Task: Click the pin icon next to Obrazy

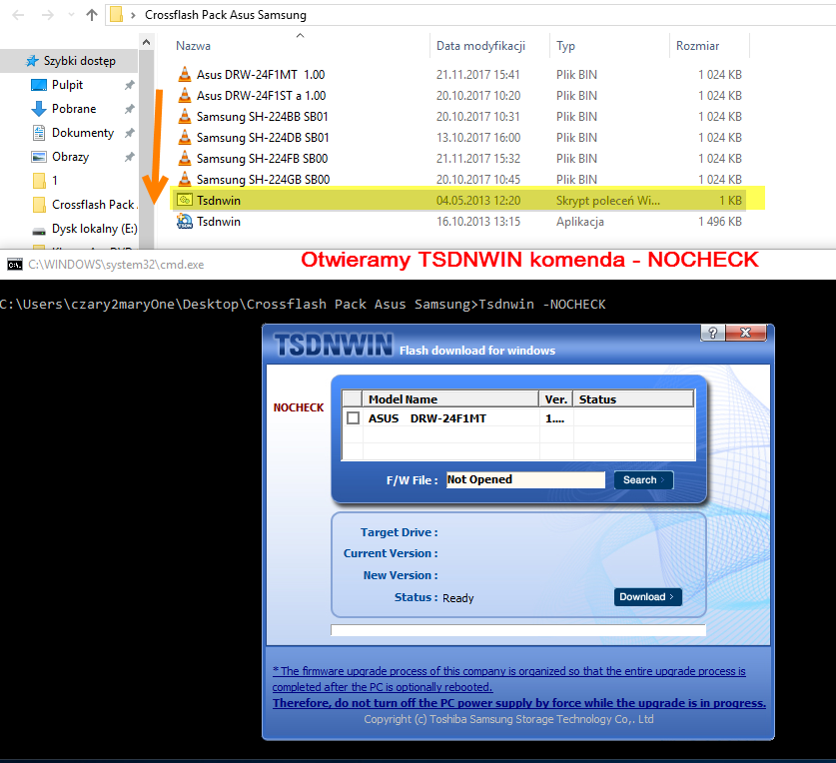Action: (x=129, y=157)
